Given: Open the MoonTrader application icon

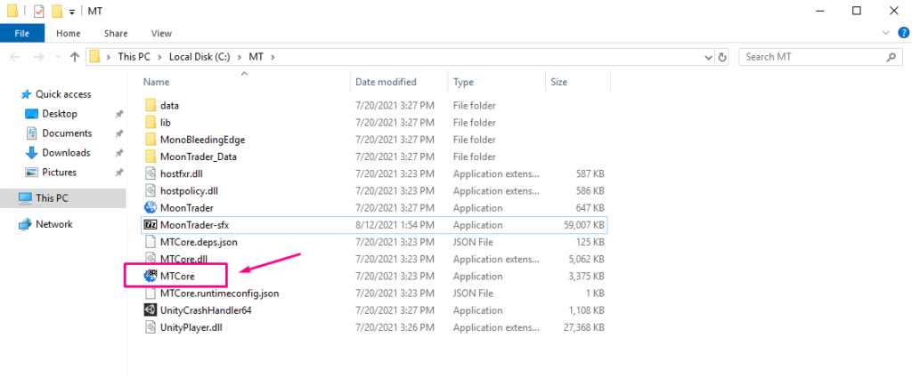Looking at the screenshot, I should (x=150, y=208).
